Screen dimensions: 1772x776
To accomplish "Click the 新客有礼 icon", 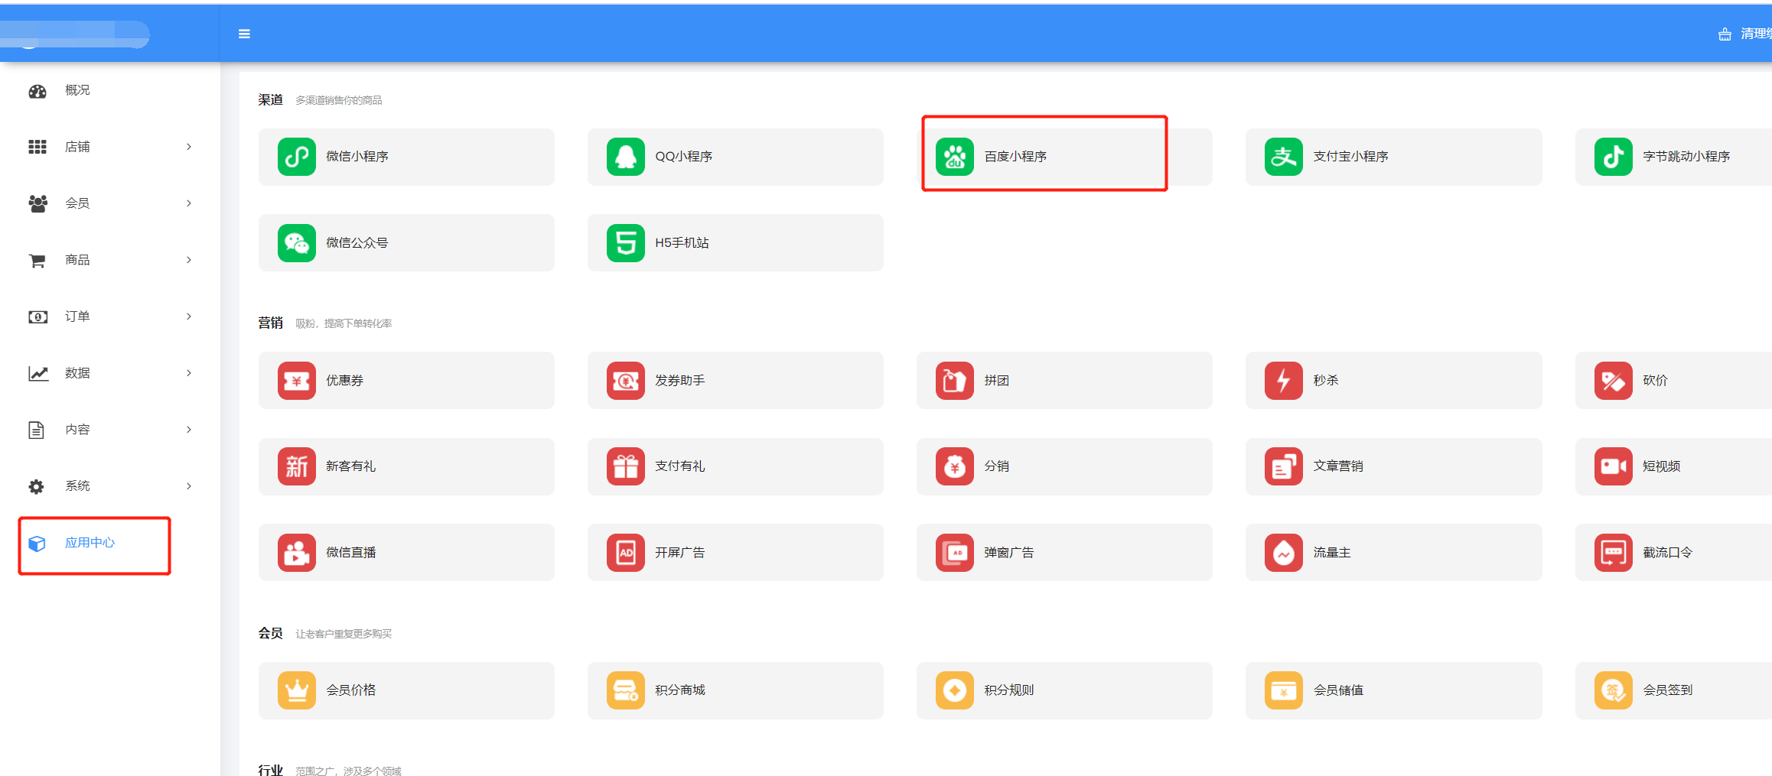I will (x=297, y=466).
